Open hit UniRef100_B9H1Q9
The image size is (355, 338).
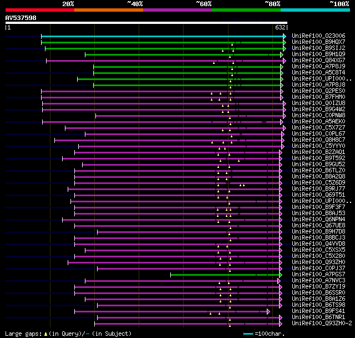click(318, 54)
